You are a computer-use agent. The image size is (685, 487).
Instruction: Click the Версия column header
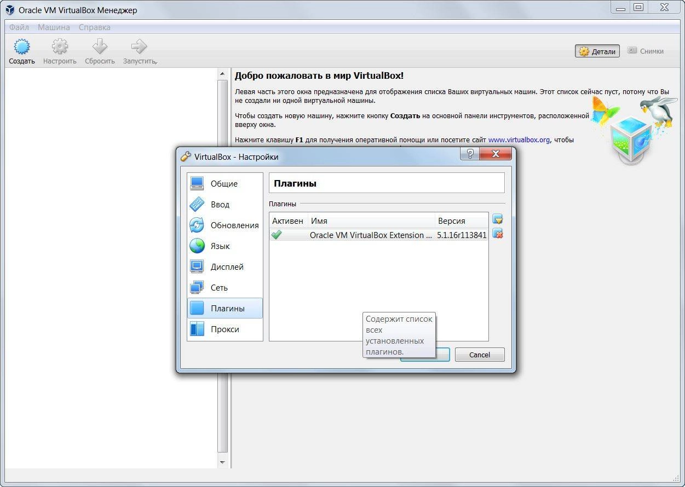(462, 221)
